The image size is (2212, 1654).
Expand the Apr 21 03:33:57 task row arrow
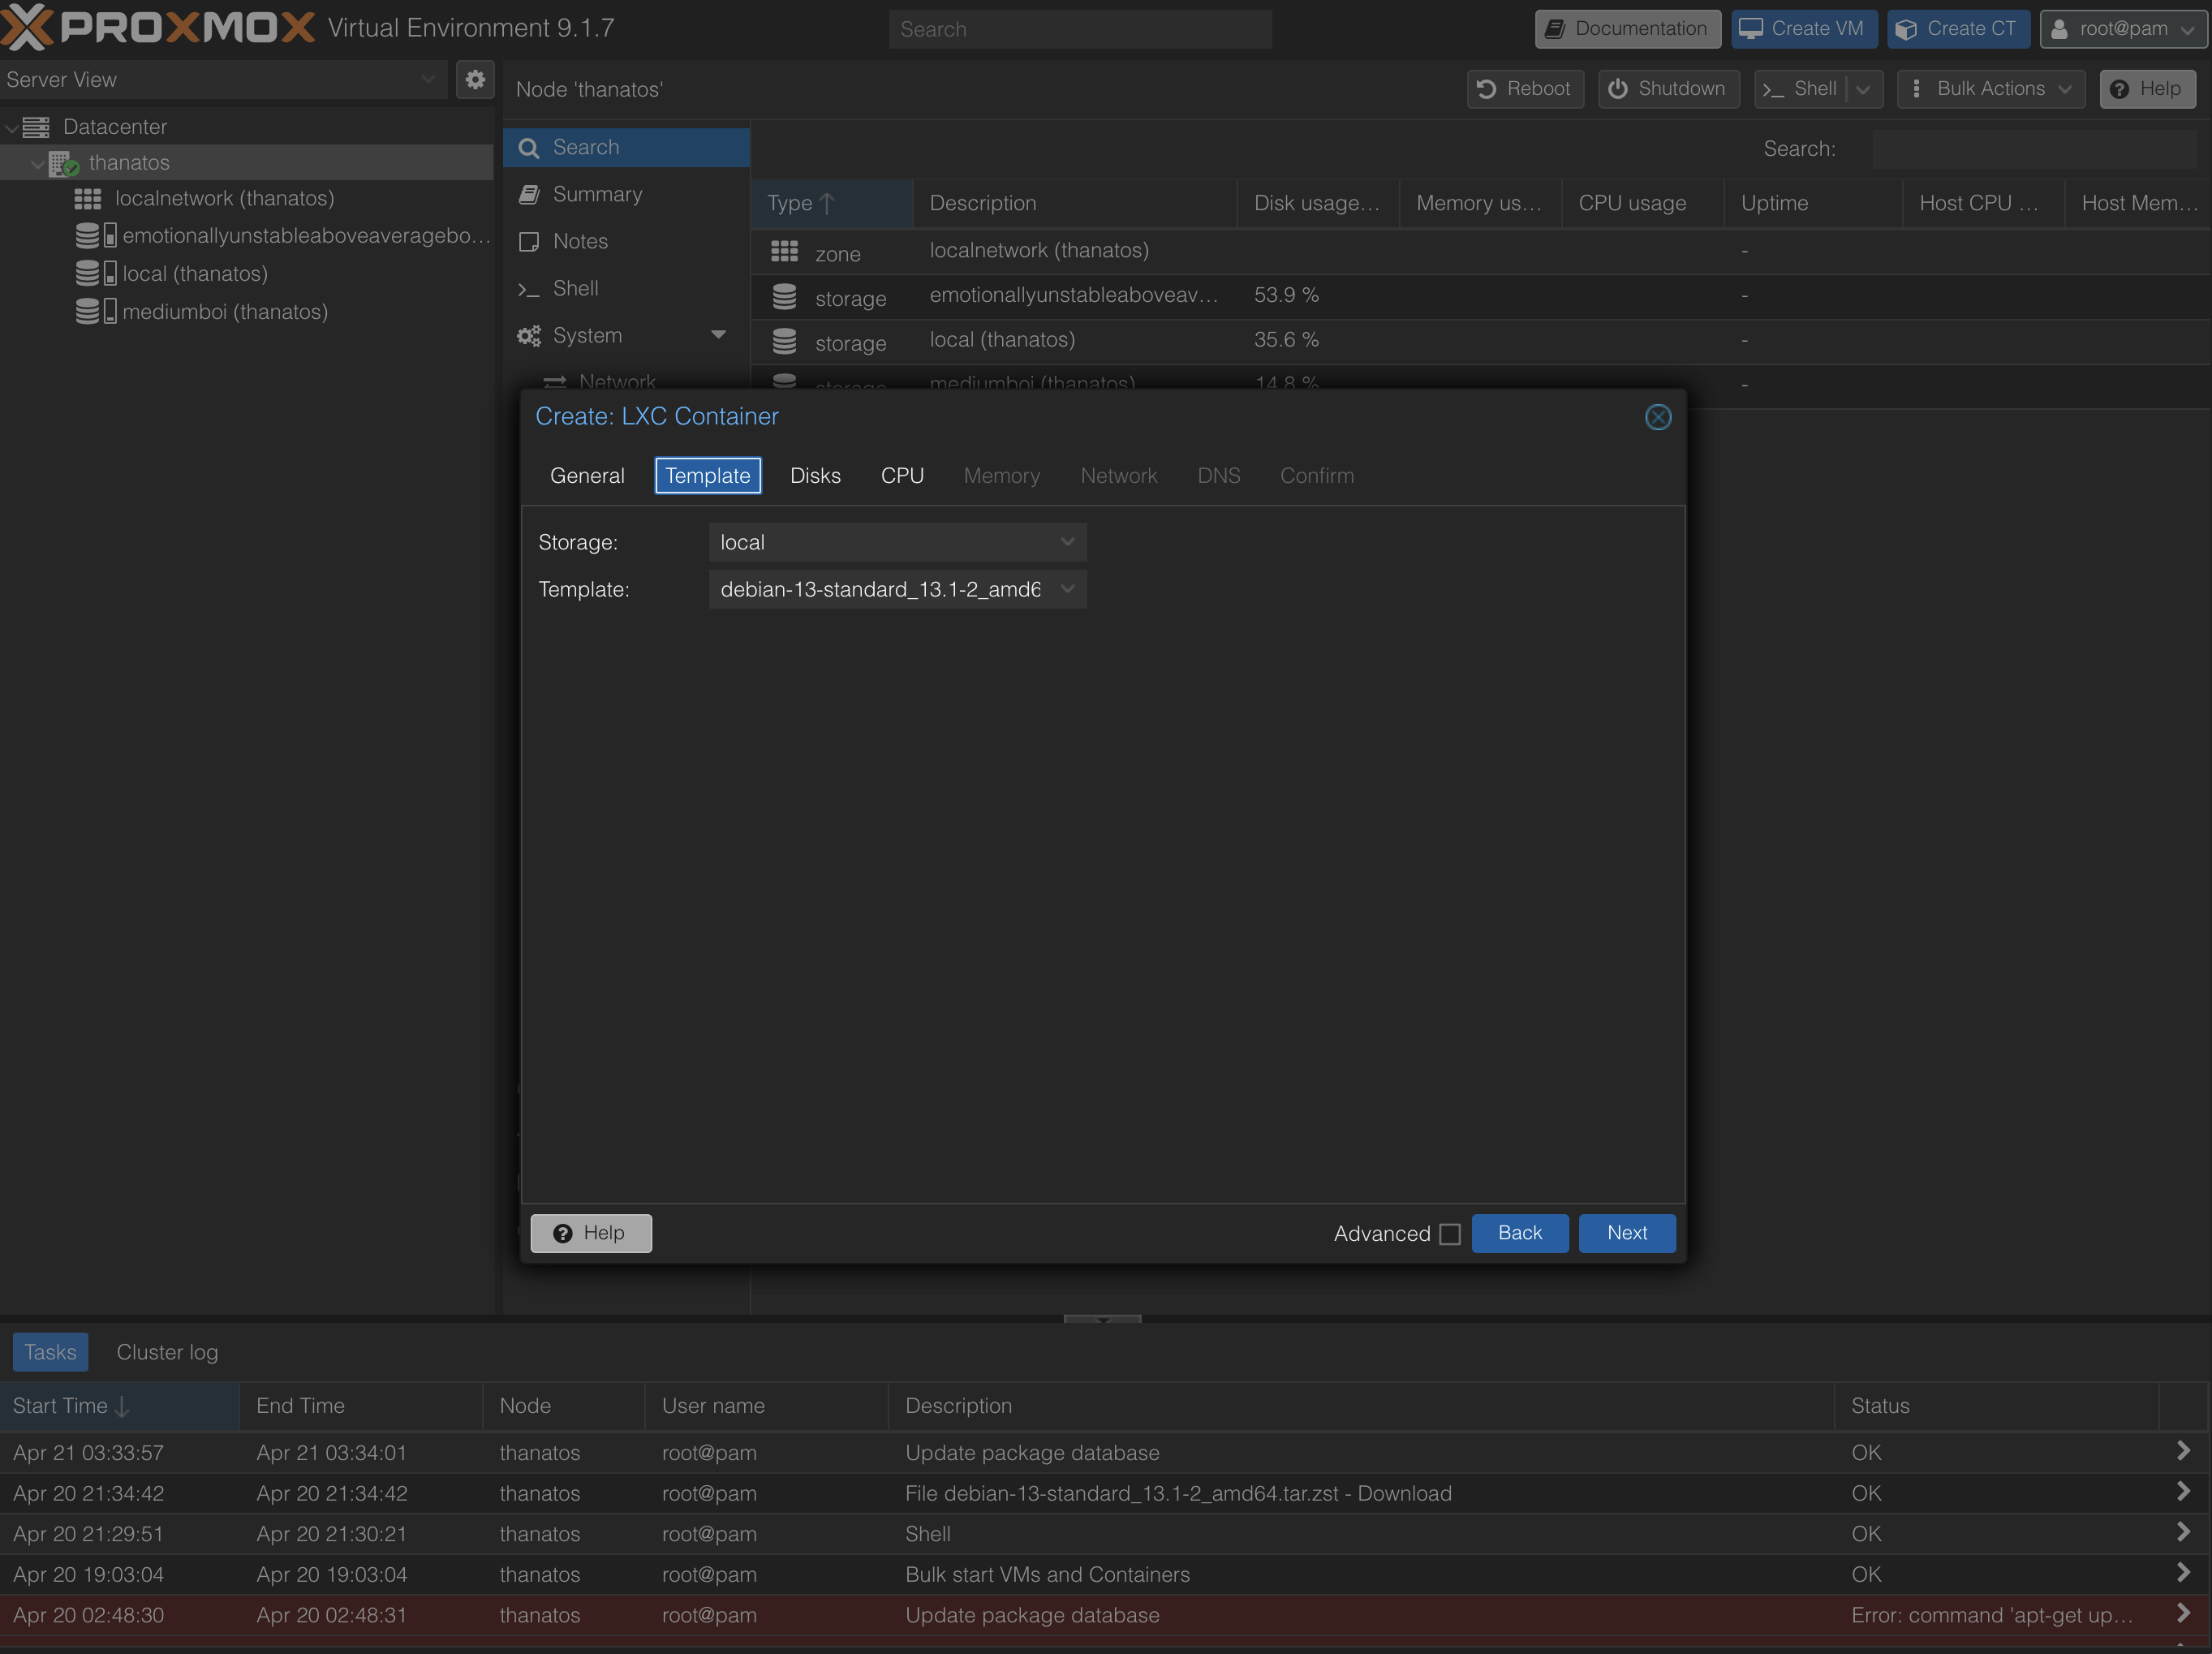(x=2183, y=1451)
